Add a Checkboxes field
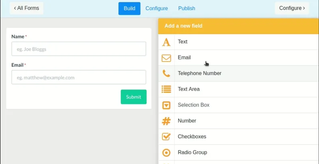 coord(238,137)
